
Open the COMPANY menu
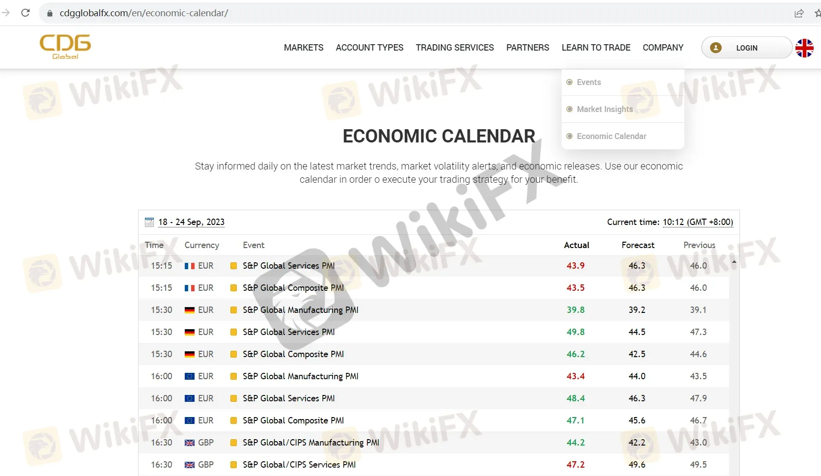click(663, 48)
